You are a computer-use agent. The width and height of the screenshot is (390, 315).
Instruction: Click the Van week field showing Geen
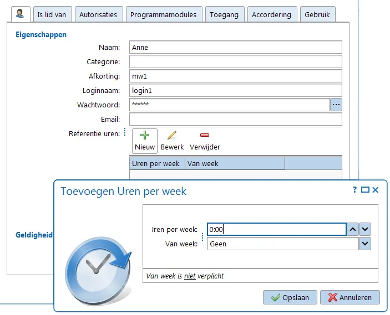coord(283,244)
